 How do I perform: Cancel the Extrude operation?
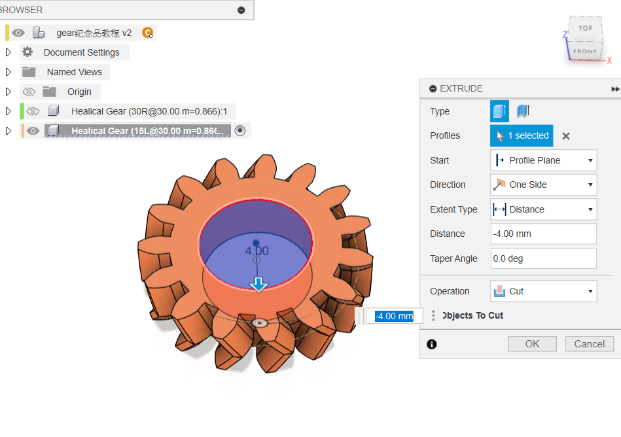[x=589, y=344]
